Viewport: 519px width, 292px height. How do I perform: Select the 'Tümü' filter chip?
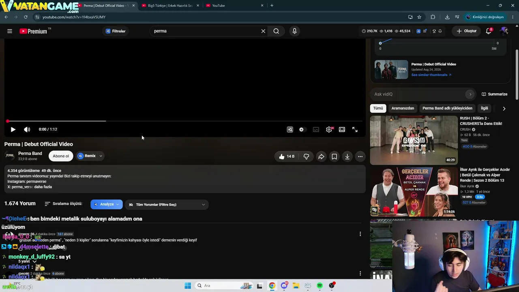point(378,108)
